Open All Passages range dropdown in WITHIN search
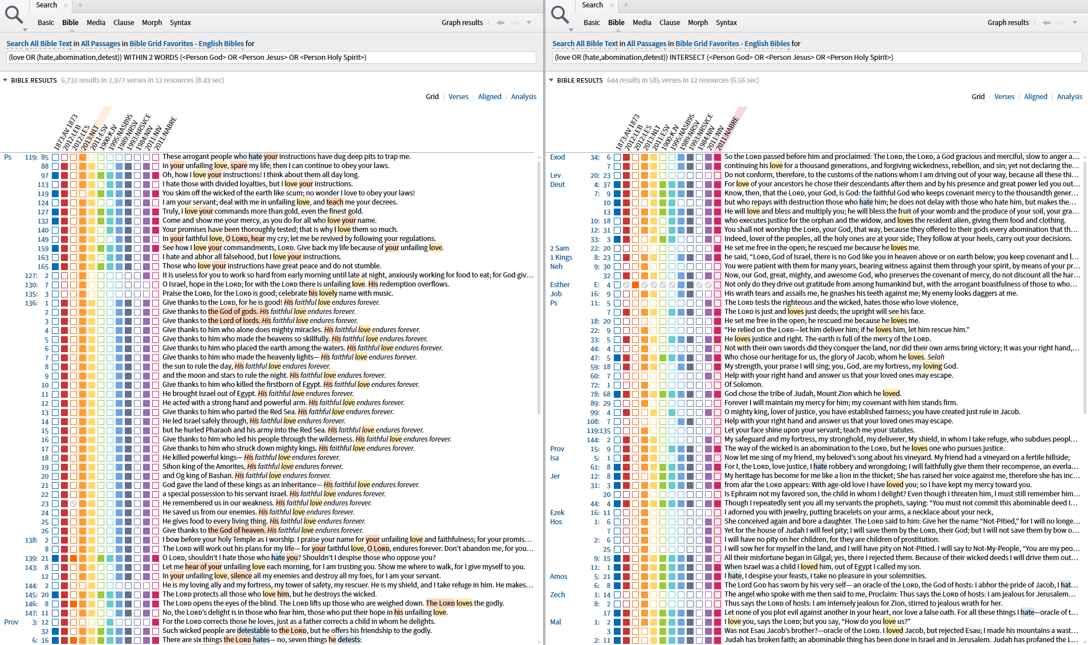Screen dimensions: 1088x645 [x=100, y=44]
